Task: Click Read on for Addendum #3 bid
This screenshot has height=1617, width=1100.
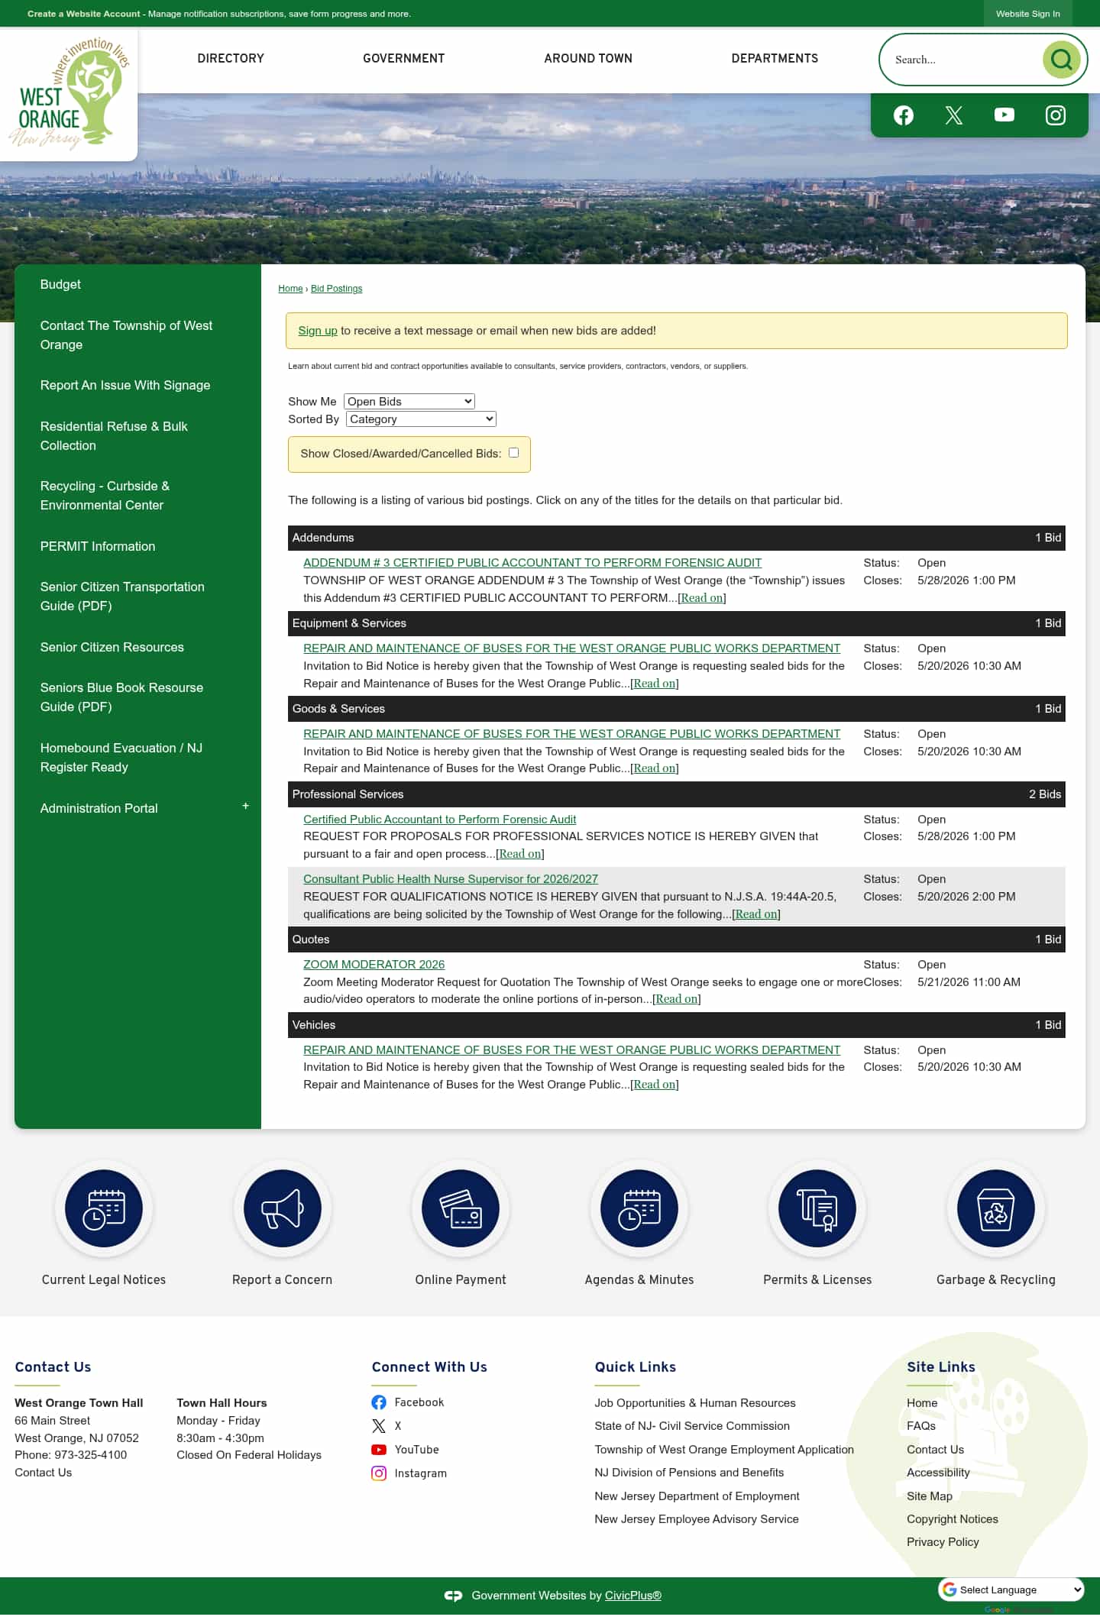Action: coord(702,598)
